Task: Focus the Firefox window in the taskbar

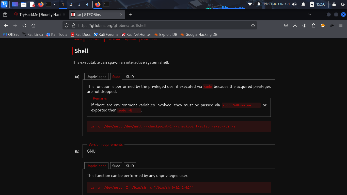Action: coord(98,4)
